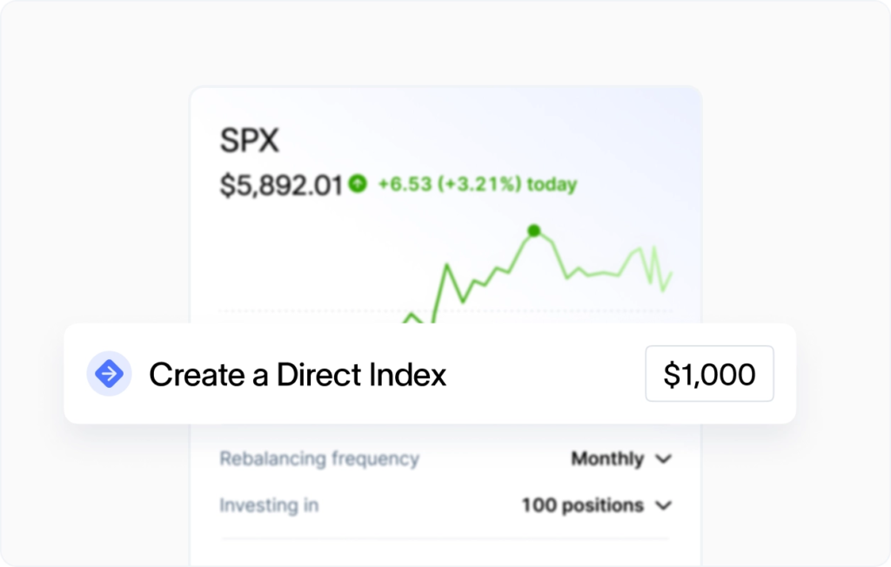Click Create a Direct Index
Viewport: 891px width, 567px height.
click(x=297, y=373)
